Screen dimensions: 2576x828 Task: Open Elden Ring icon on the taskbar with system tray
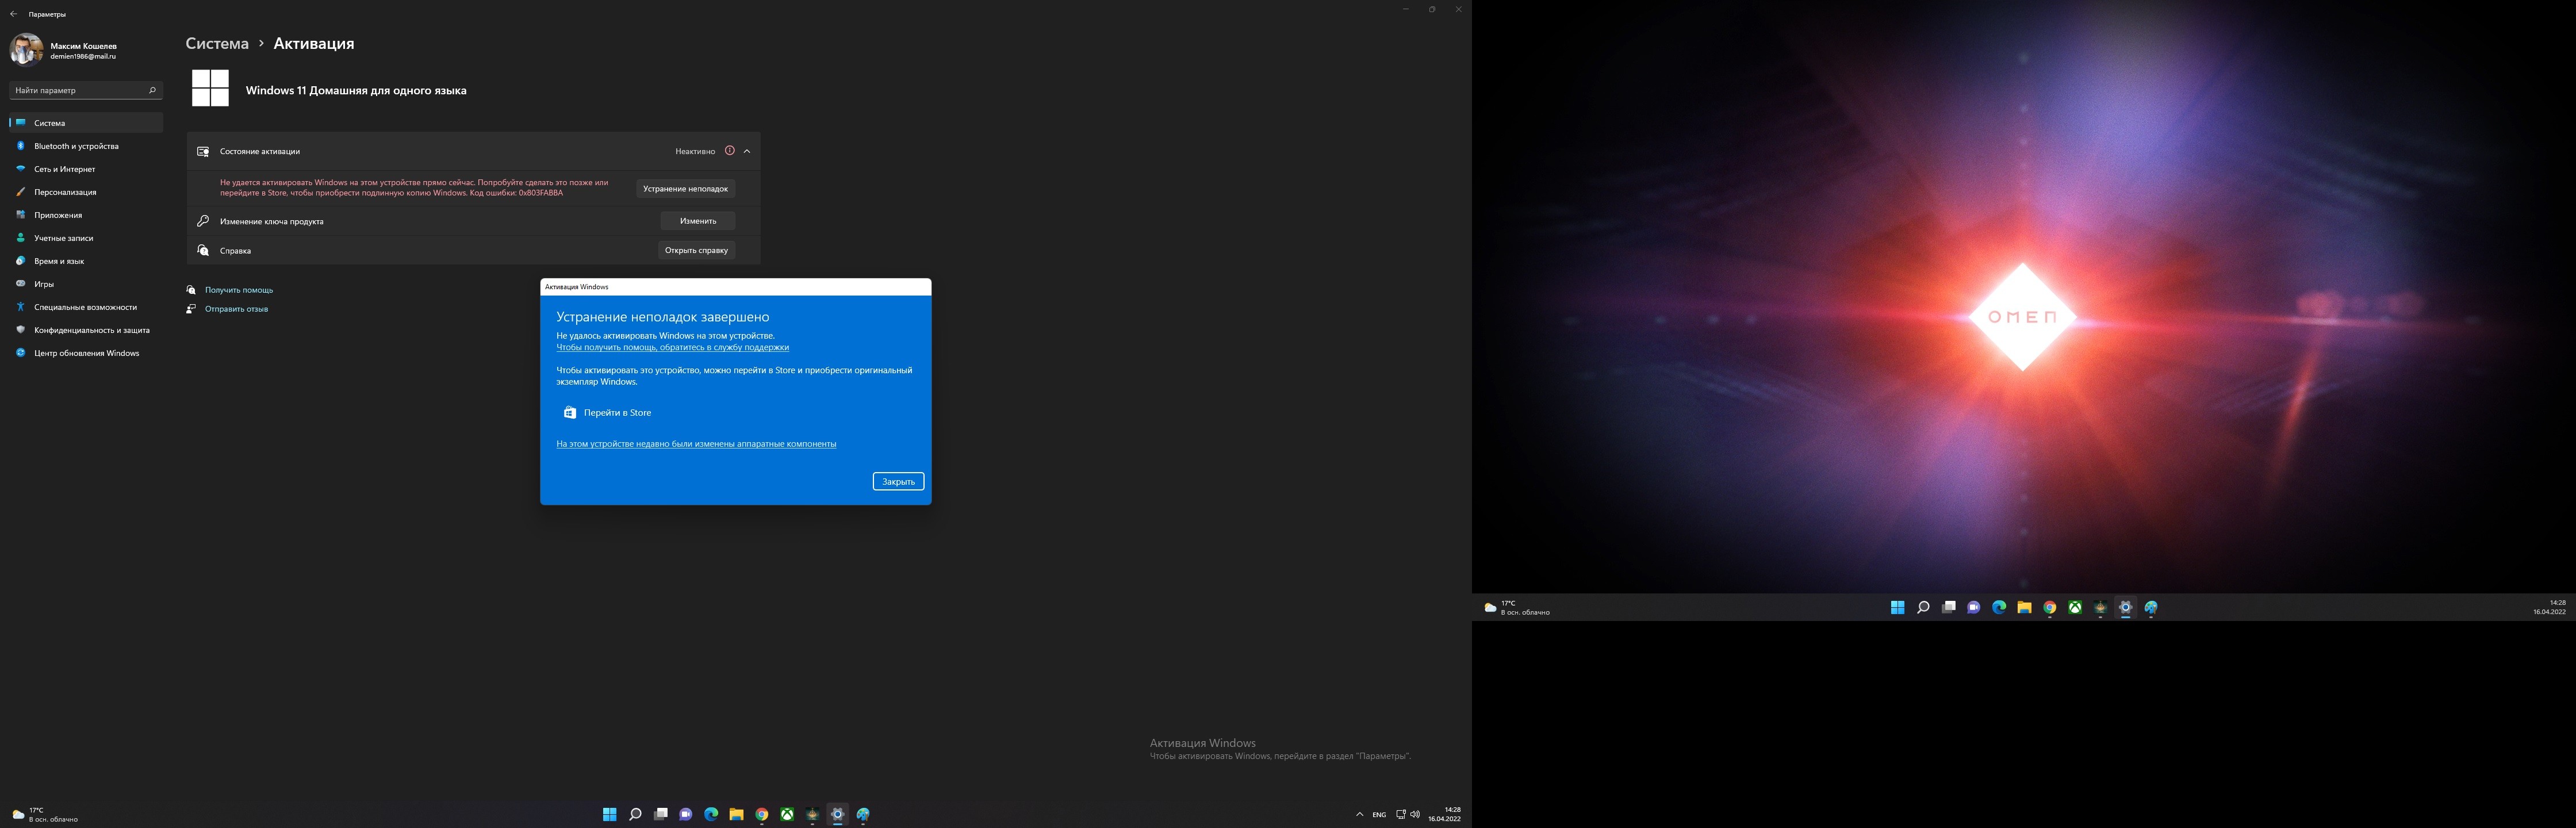tap(812, 814)
